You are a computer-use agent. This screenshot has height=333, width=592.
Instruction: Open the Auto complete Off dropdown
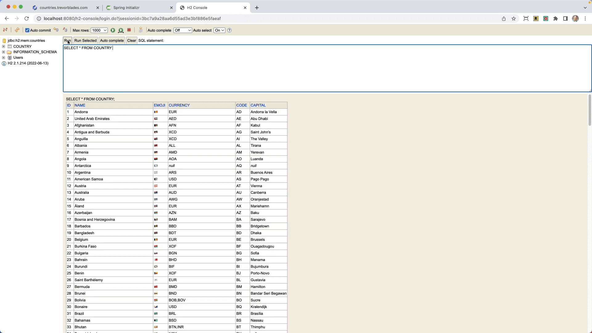183,30
